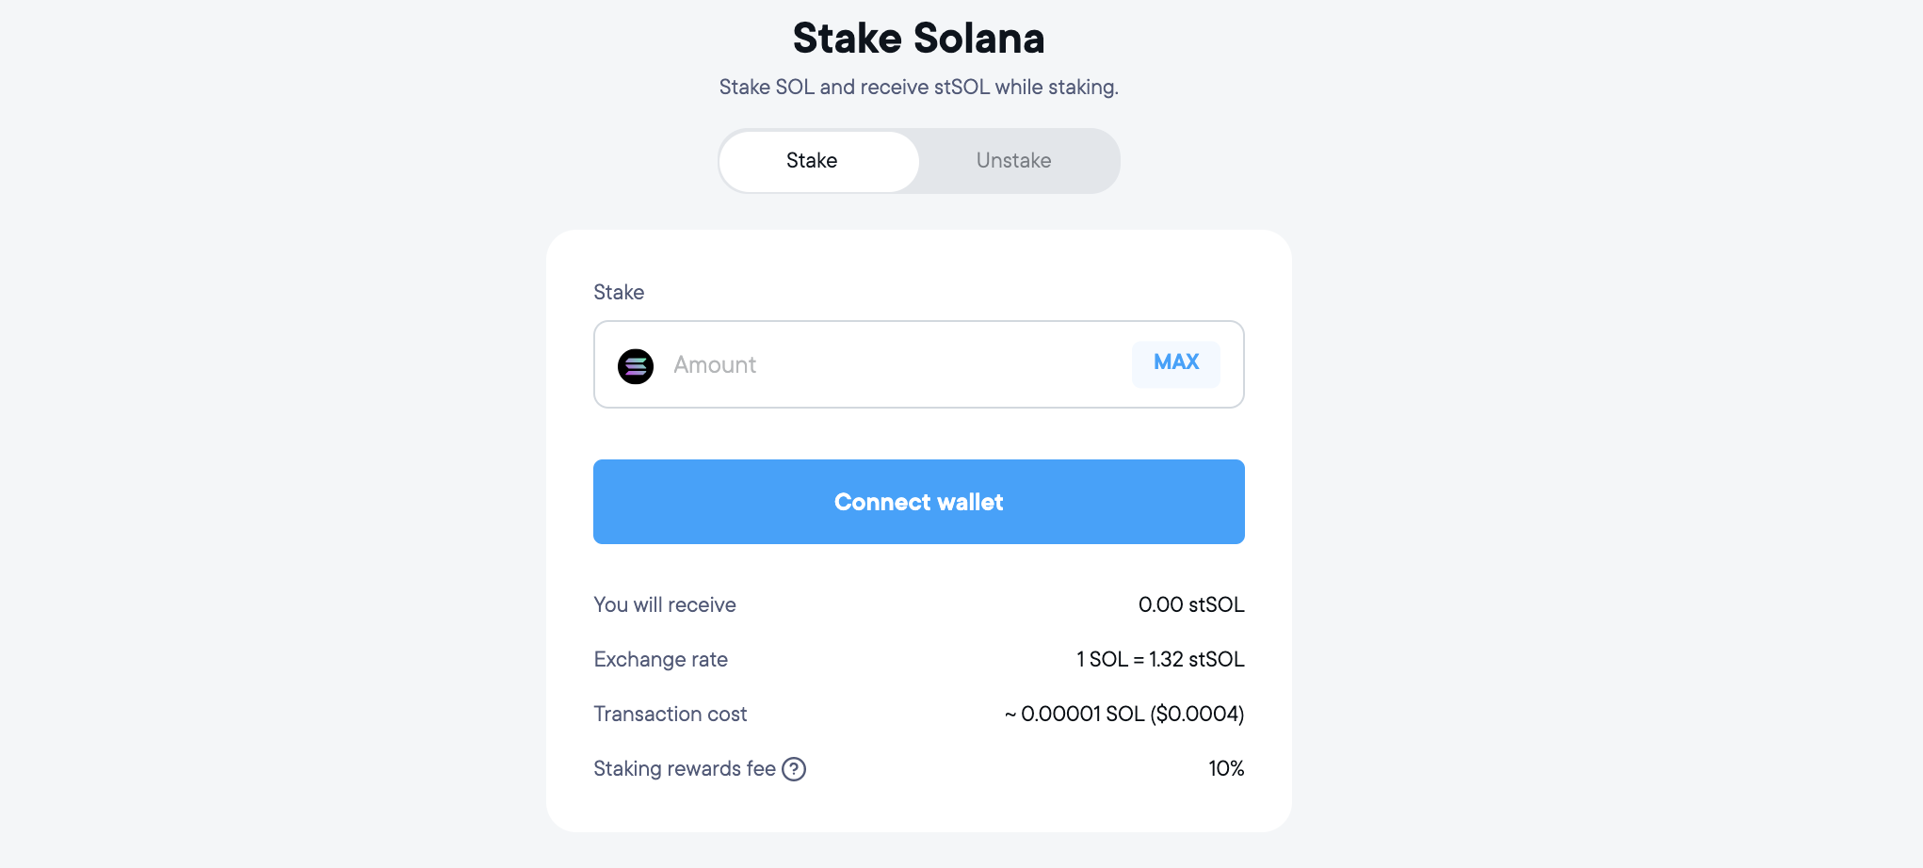Screen dimensions: 1923x868
Task: Open the Staking rewards fee help icon
Action: 794,769
